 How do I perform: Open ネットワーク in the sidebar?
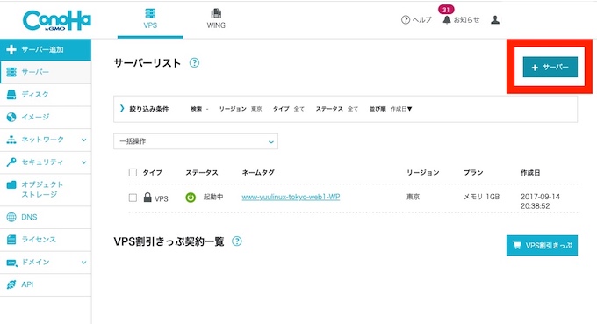[46, 140]
